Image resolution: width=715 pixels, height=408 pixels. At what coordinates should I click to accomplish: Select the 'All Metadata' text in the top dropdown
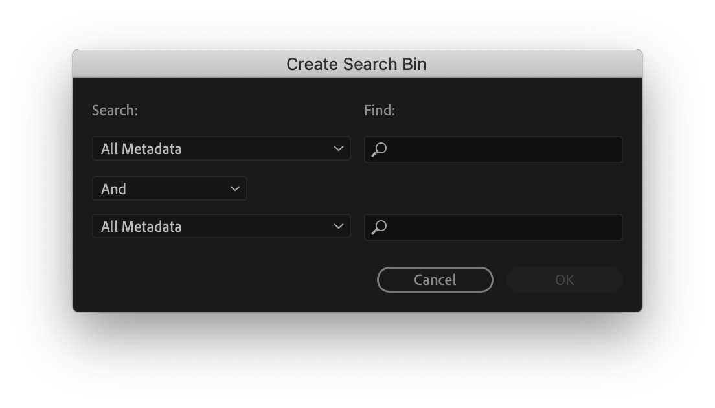point(141,149)
